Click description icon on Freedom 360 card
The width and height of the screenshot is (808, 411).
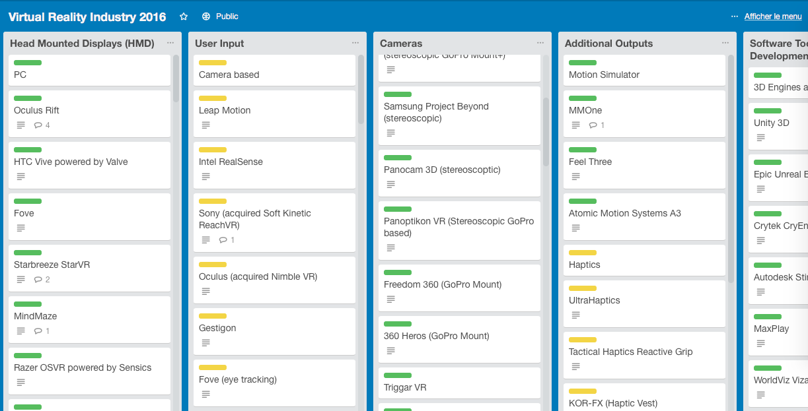(x=390, y=300)
